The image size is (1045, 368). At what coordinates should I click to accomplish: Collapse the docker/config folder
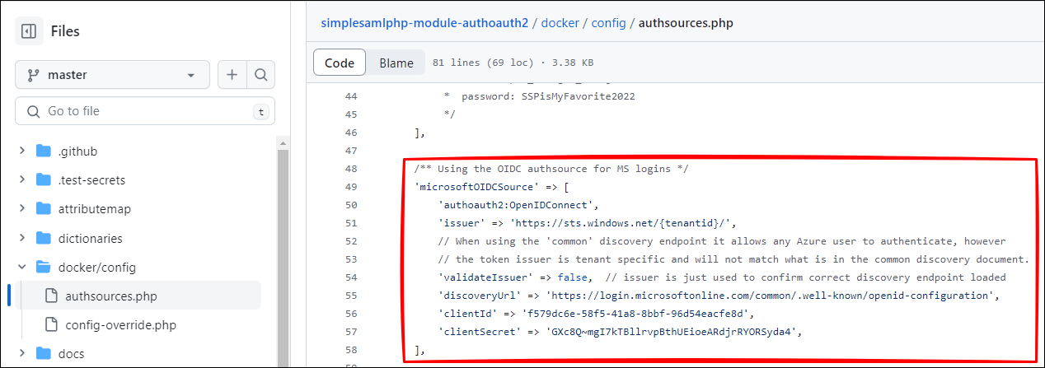point(21,267)
